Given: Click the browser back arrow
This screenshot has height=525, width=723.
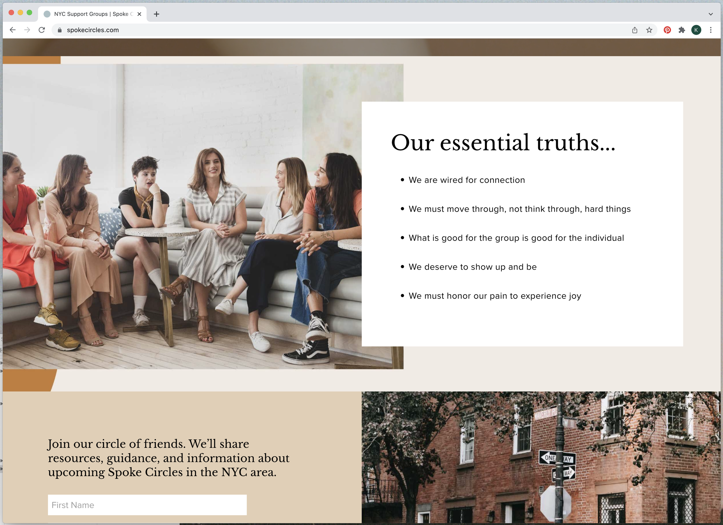Looking at the screenshot, I should (x=13, y=30).
